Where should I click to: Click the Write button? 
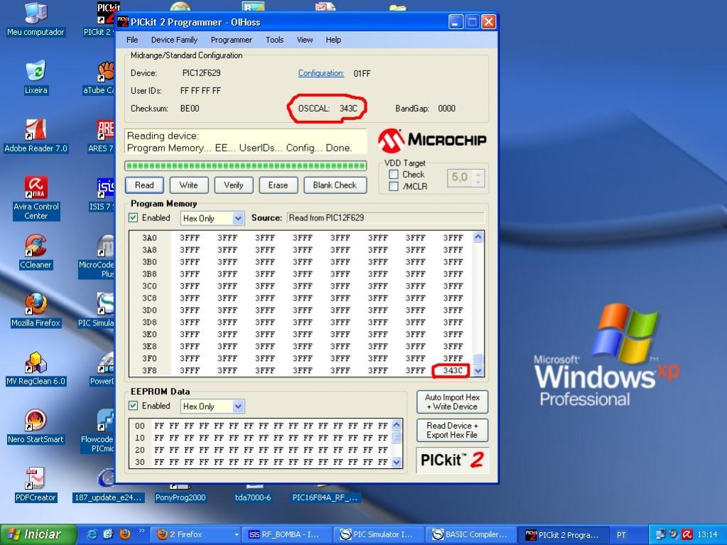click(x=189, y=185)
